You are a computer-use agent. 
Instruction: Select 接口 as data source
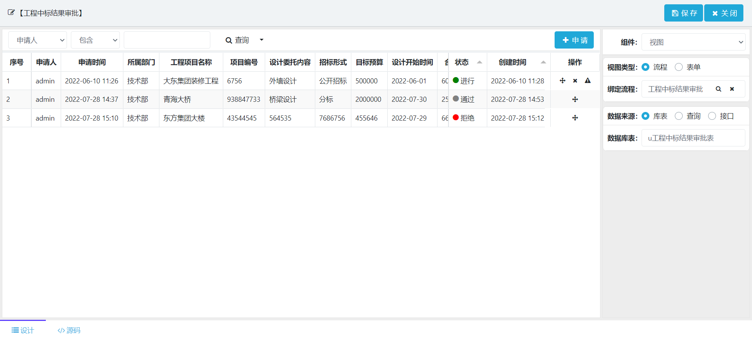click(712, 116)
